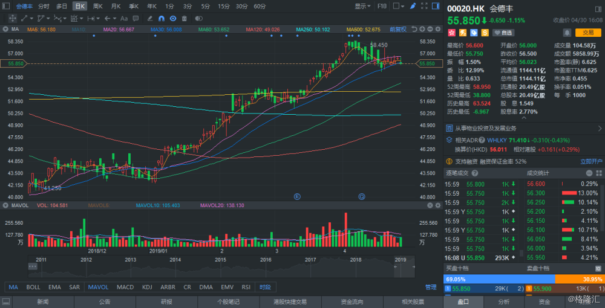
Task: Switch to 周K weekly chart tab
Action: (97, 6)
